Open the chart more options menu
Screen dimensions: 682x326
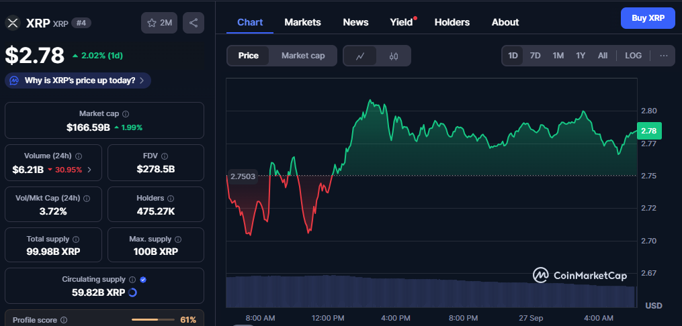click(x=664, y=56)
